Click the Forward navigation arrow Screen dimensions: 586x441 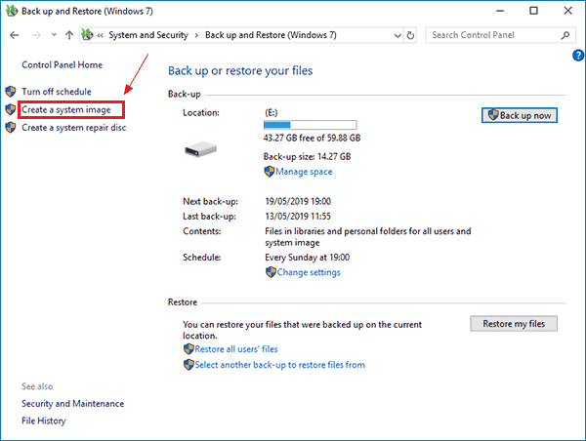click(36, 35)
